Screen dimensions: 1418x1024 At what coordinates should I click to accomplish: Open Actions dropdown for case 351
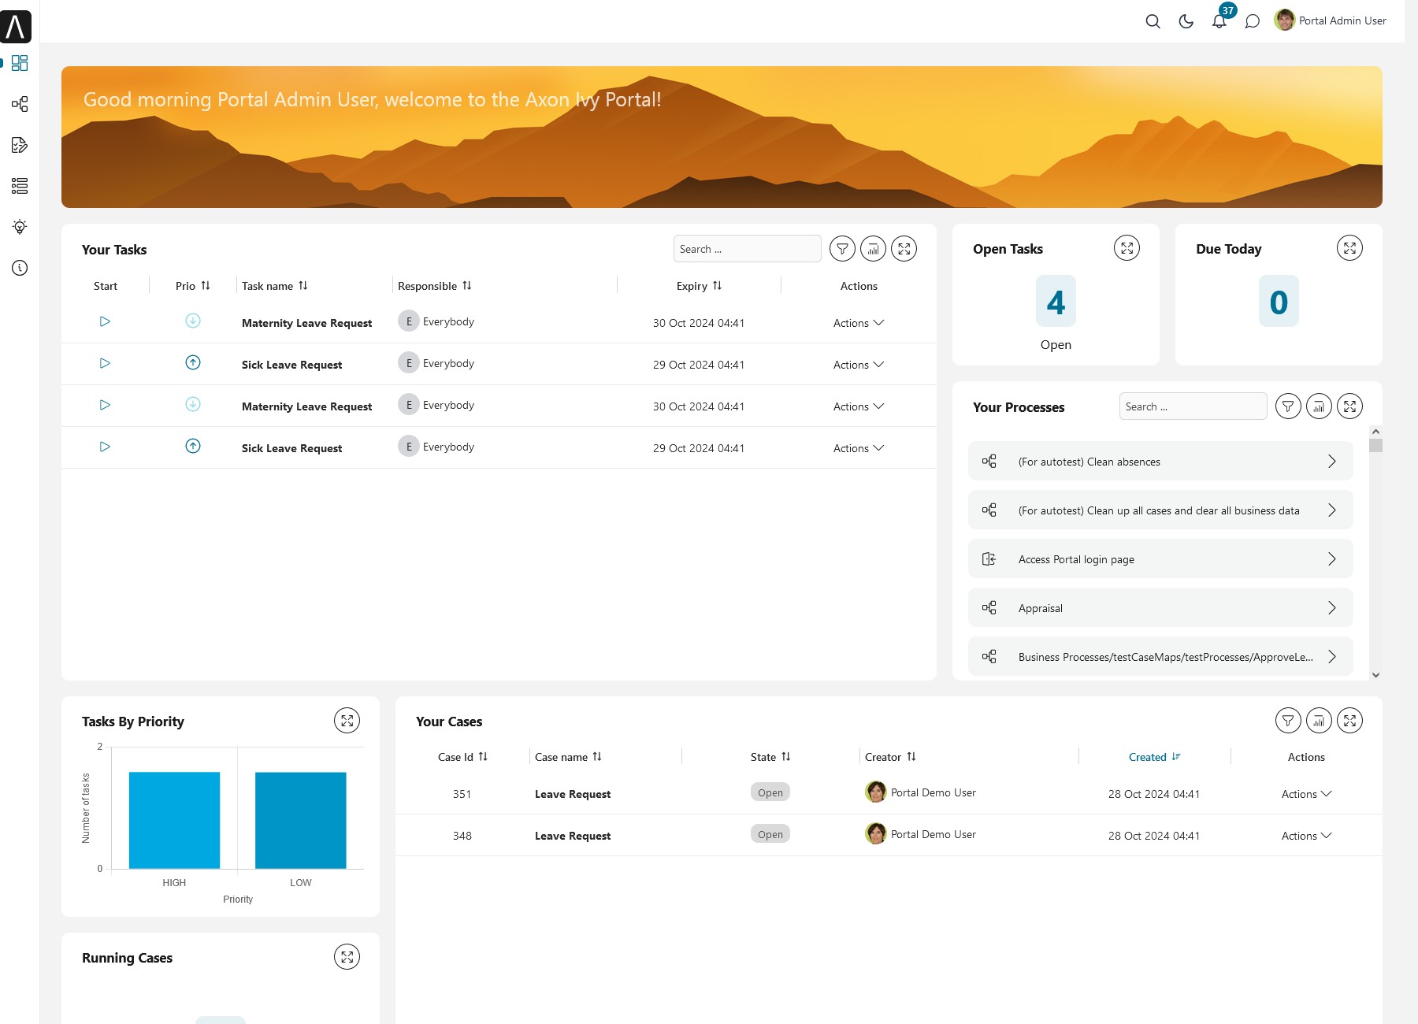click(x=1306, y=794)
